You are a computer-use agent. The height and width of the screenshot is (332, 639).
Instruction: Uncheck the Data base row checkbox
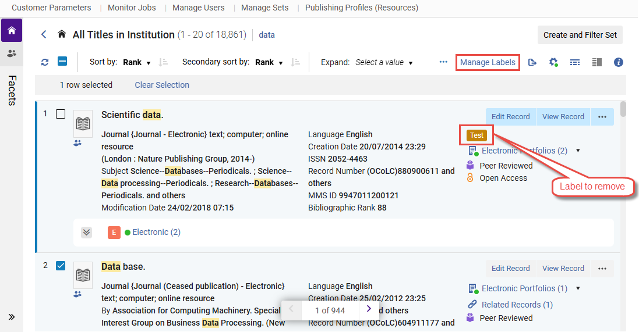(x=61, y=266)
